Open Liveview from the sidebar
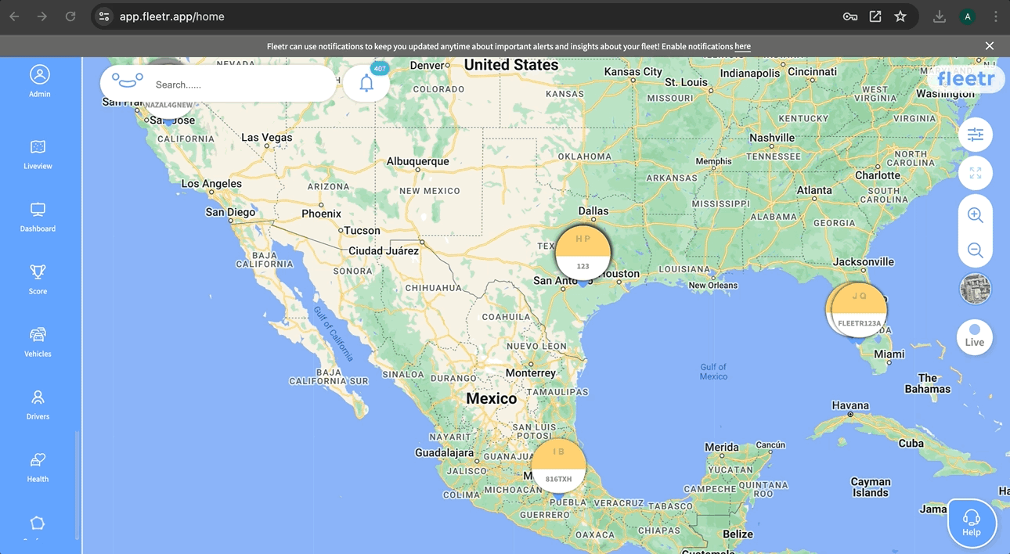This screenshot has height=554, width=1010. pyautogui.click(x=38, y=154)
